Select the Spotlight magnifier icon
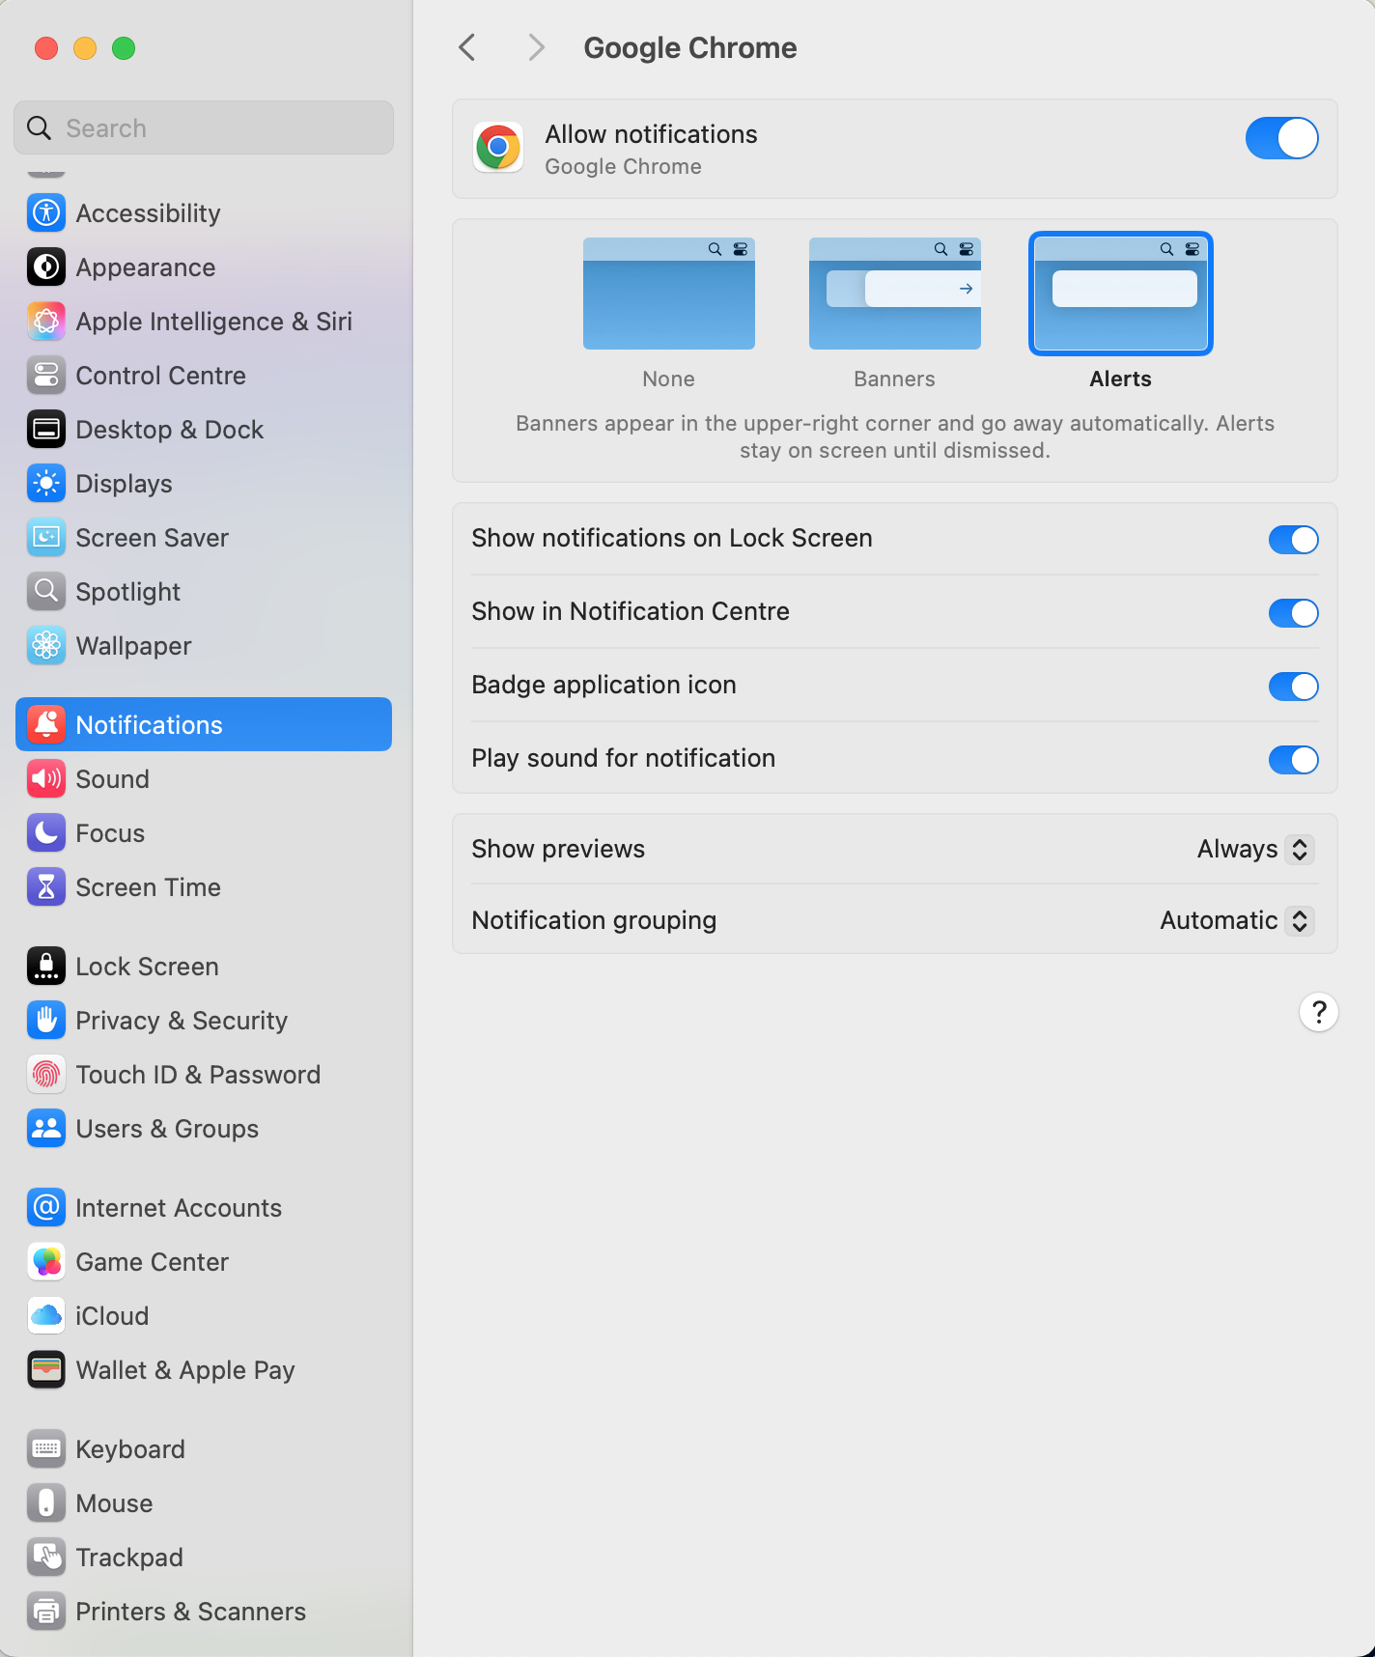This screenshot has width=1375, height=1657. [x=46, y=592]
